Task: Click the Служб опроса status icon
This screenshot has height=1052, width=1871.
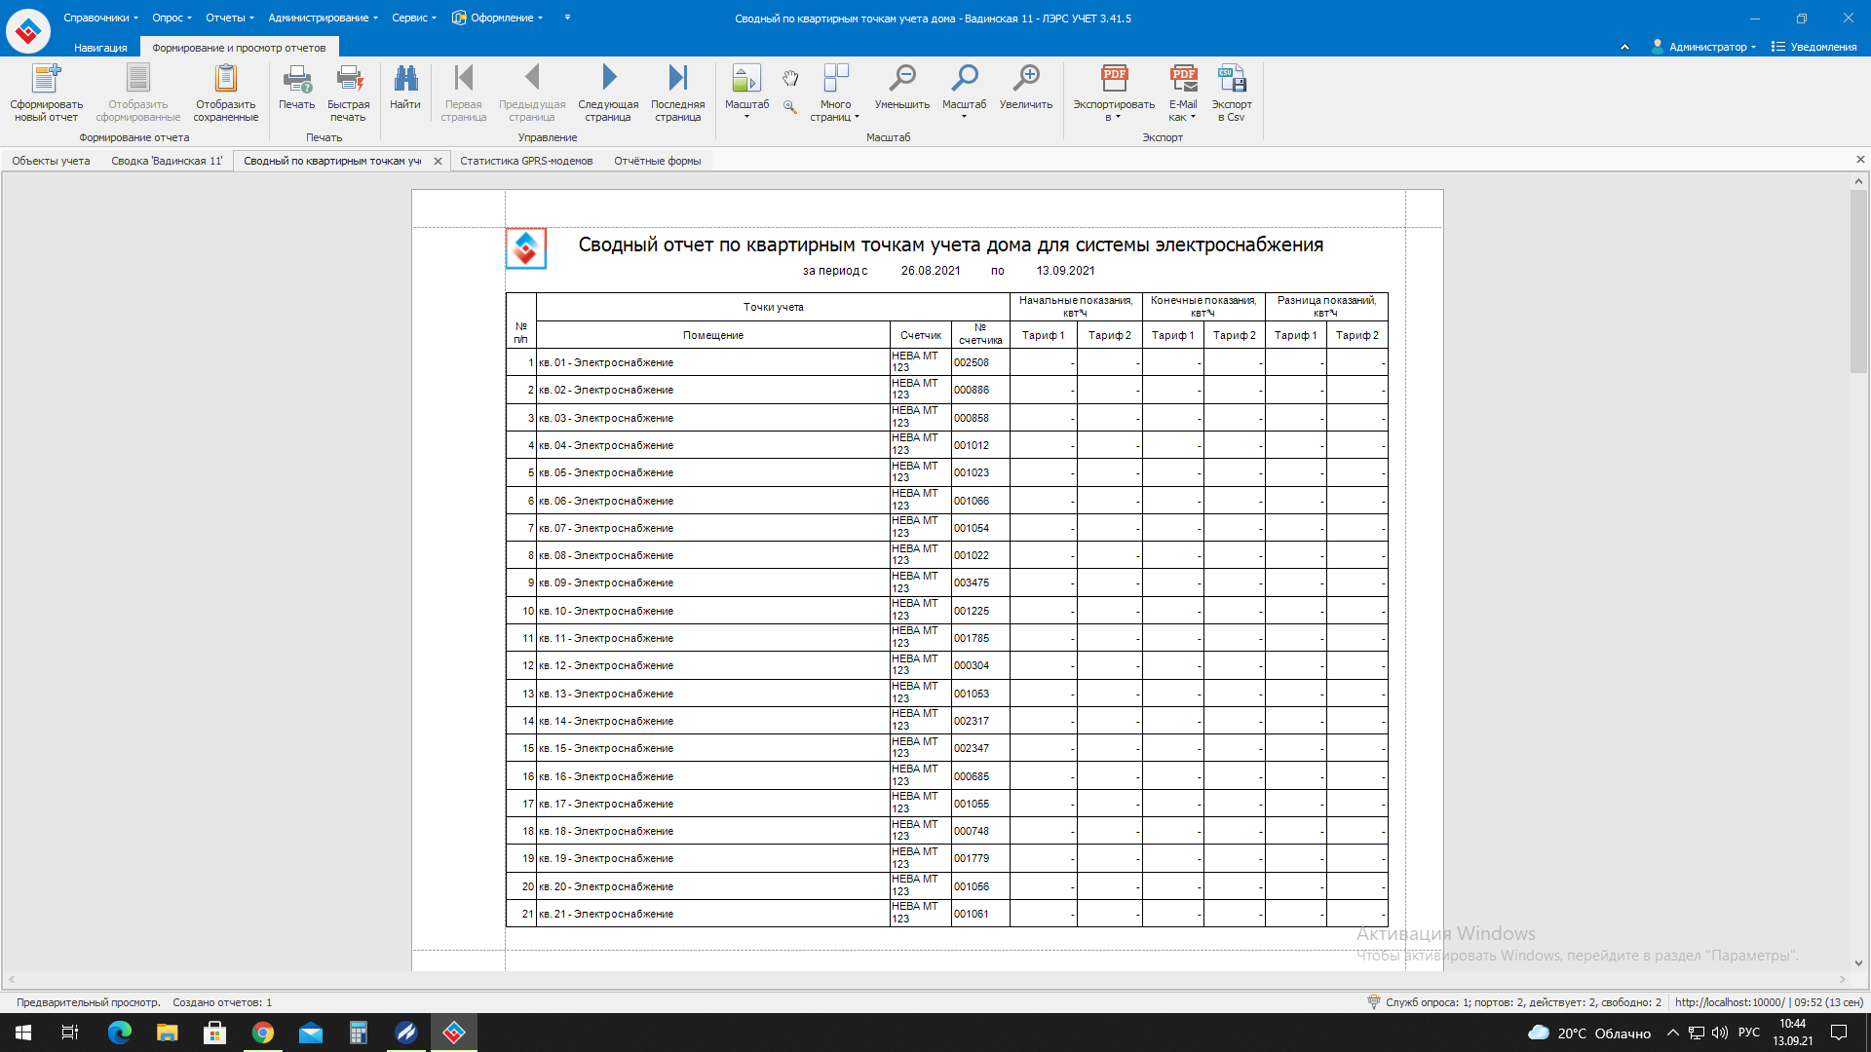Action: click(1373, 1002)
